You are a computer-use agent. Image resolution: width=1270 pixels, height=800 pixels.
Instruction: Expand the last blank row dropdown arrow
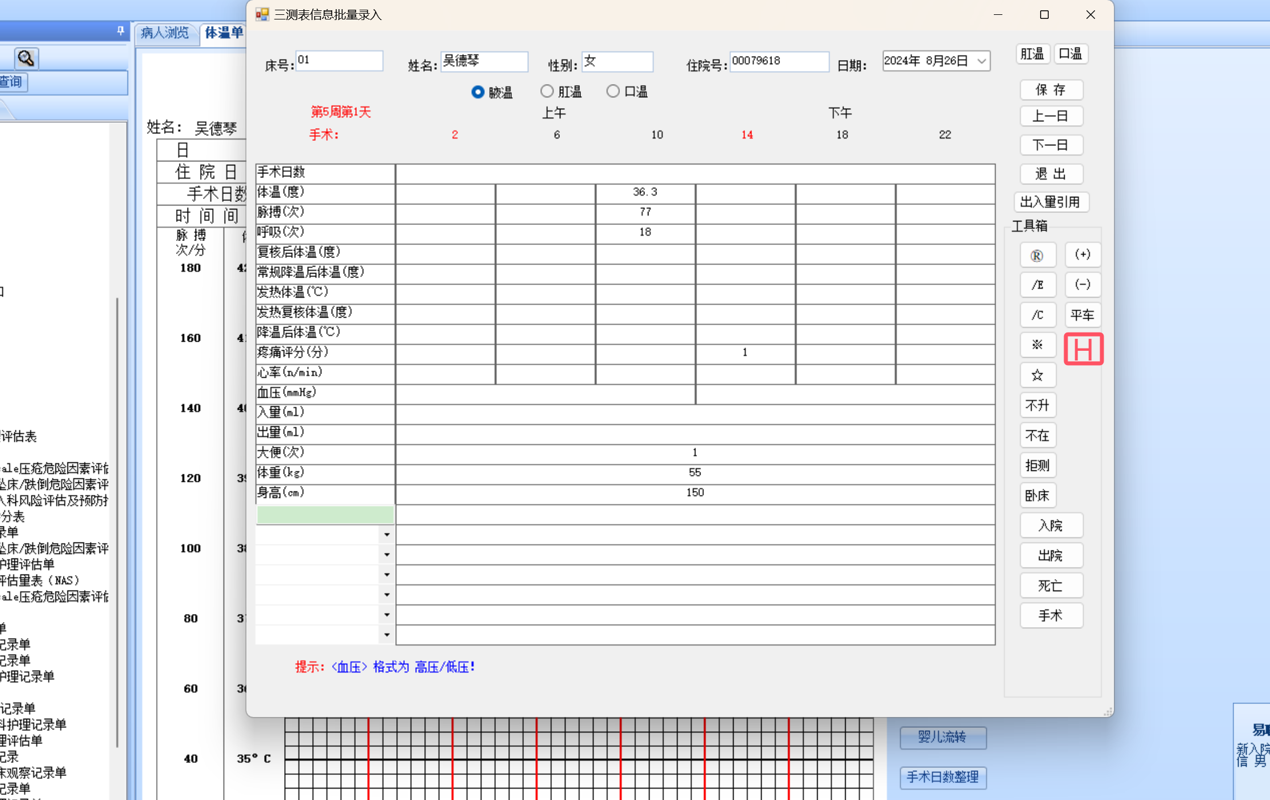click(387, 635)
